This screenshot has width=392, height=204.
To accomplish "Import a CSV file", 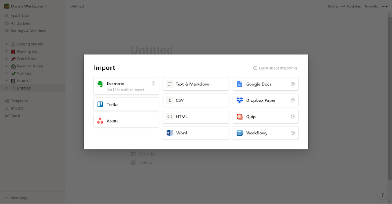I will [x=196, y=100].
